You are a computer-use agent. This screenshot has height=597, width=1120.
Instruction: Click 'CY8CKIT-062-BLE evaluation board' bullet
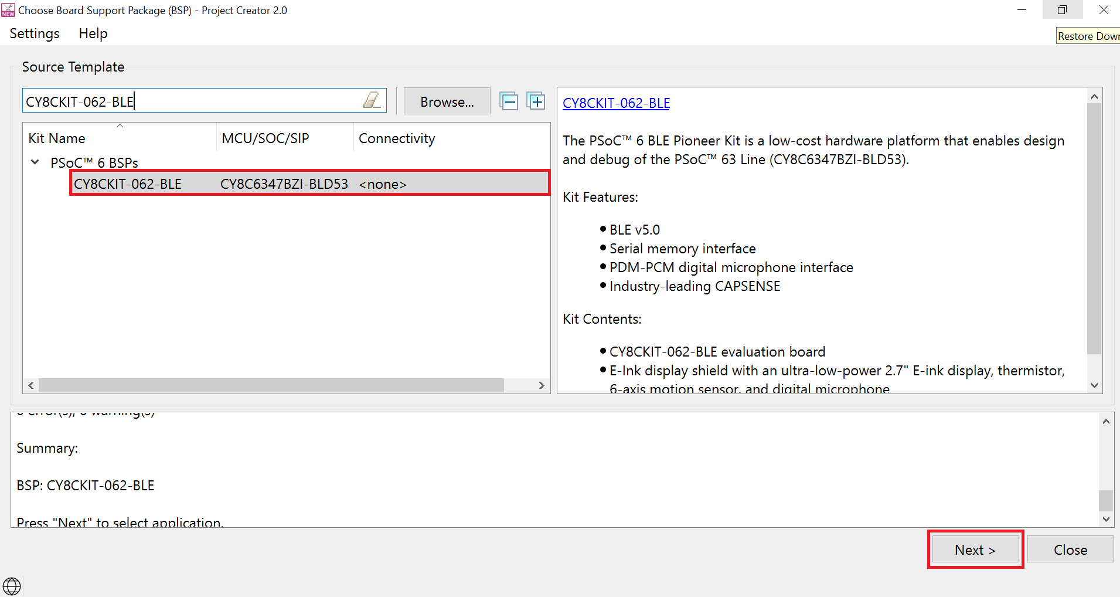[717, 352]
